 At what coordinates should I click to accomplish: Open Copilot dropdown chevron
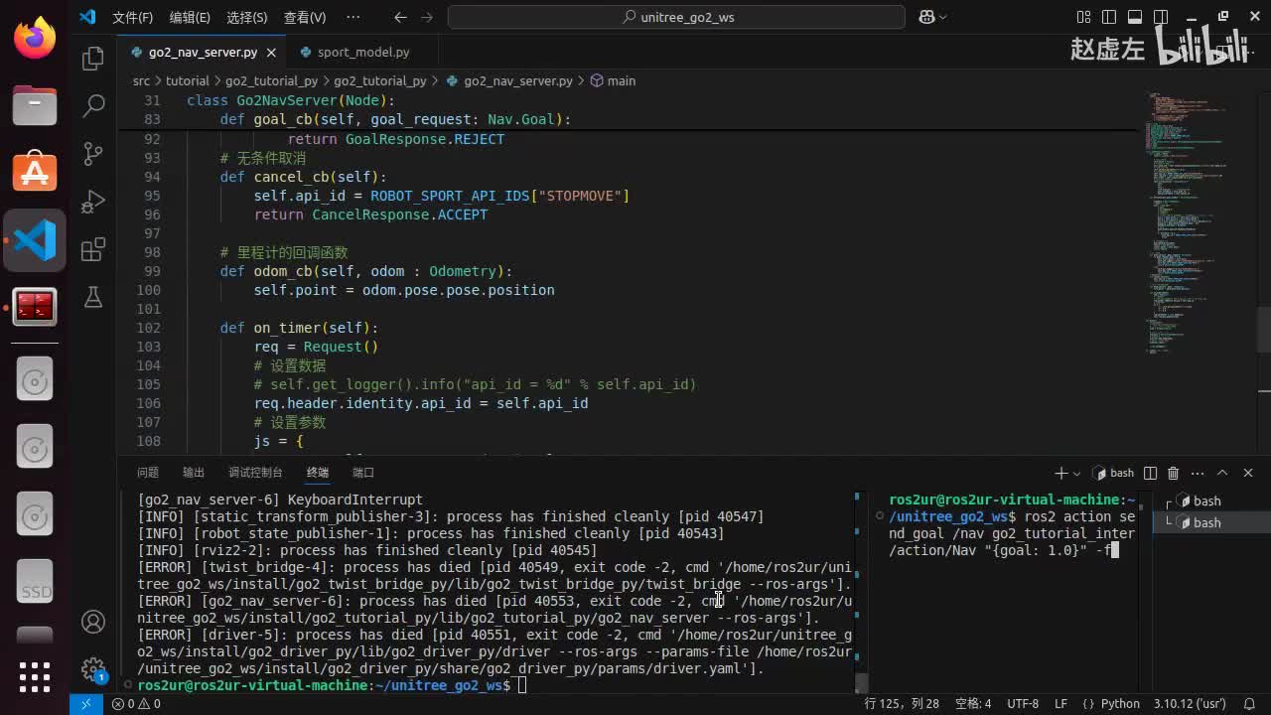942,17
